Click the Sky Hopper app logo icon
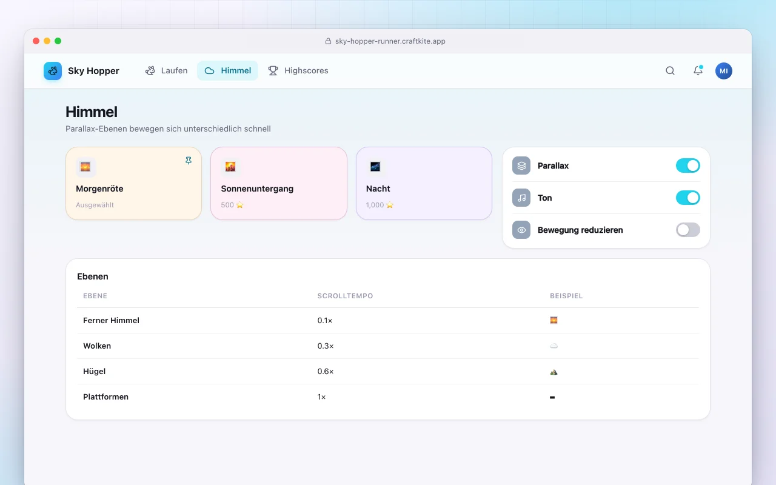 pos(53,71)
